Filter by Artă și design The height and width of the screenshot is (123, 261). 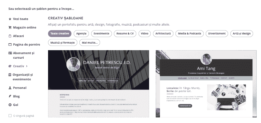[x=242, y=33]
